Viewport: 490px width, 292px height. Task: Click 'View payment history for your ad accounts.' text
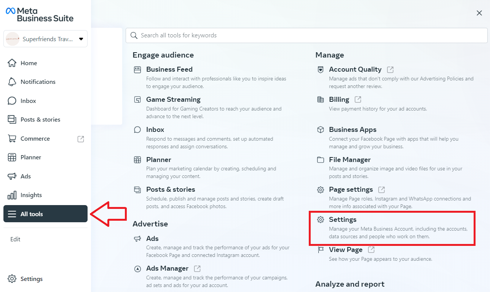(x=378, y=109)
